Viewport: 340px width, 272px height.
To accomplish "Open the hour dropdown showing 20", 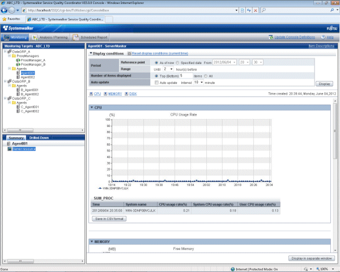I will tap(244, 62).
